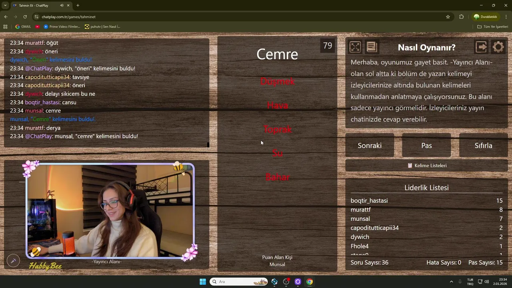The height and width of the screenshot is (288, 512).
Task: Open the tab search dropdown arrow
Action: (x=5, y=6)
